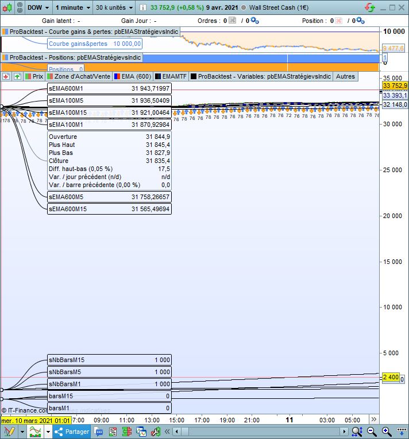The height and width of the screenshot is (439, 409).
Task: Click the wrench chart settings icon
Action: (x=155, y=432)
